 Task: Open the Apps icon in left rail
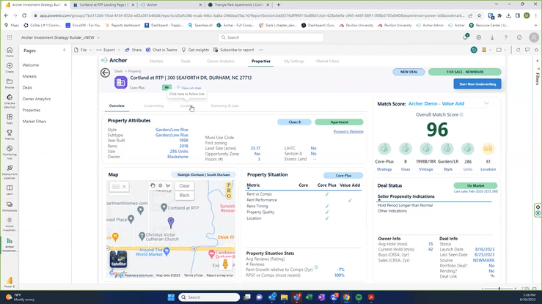10,119
